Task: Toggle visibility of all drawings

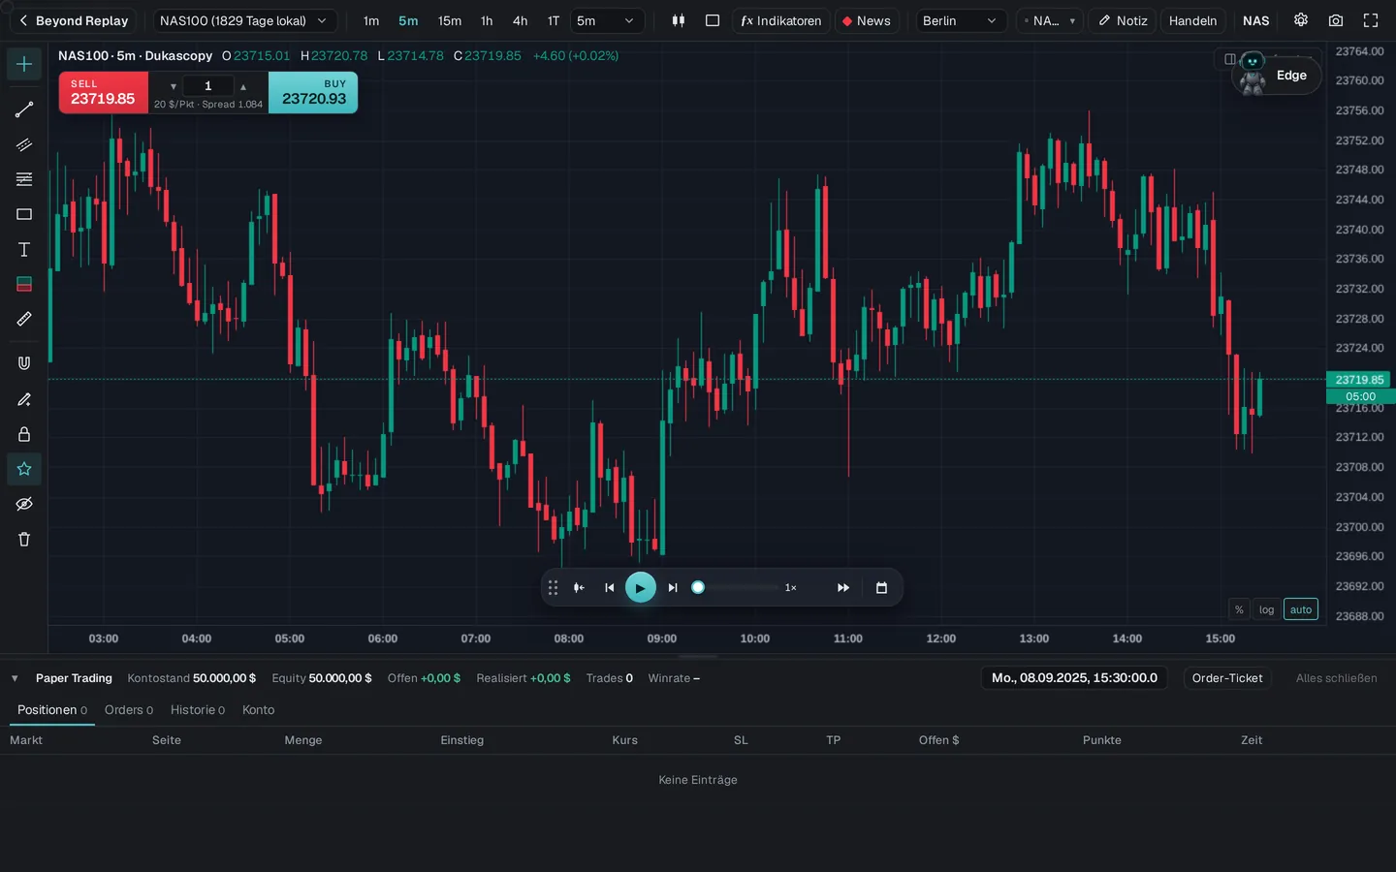Action: click(24, 504)
